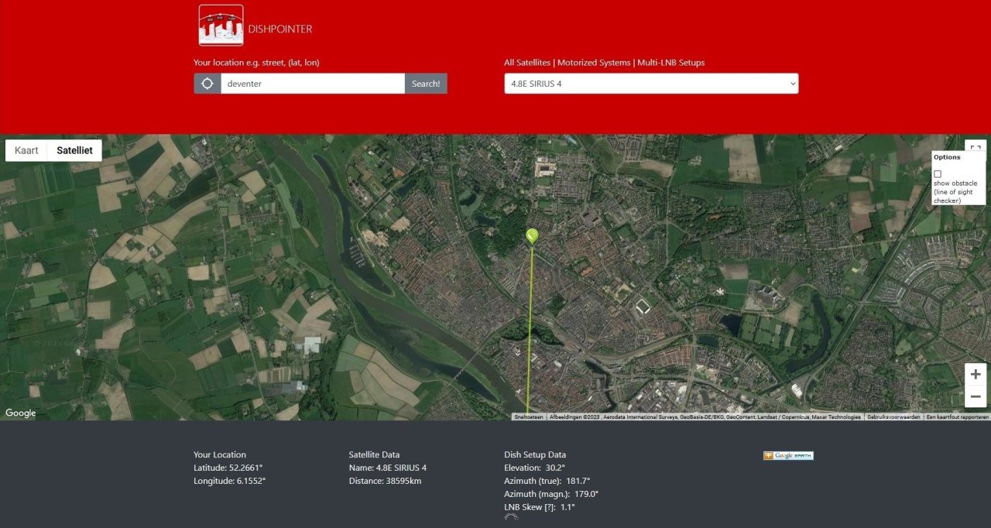The image size is (991, 528).
Task: Switch to the Kaart map view
Action: (x=26, y=150)
